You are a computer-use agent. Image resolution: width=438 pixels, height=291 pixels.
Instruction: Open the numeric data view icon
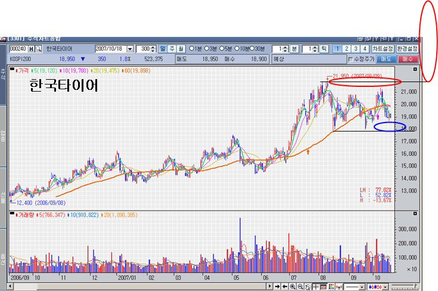(x=324, y=286)
